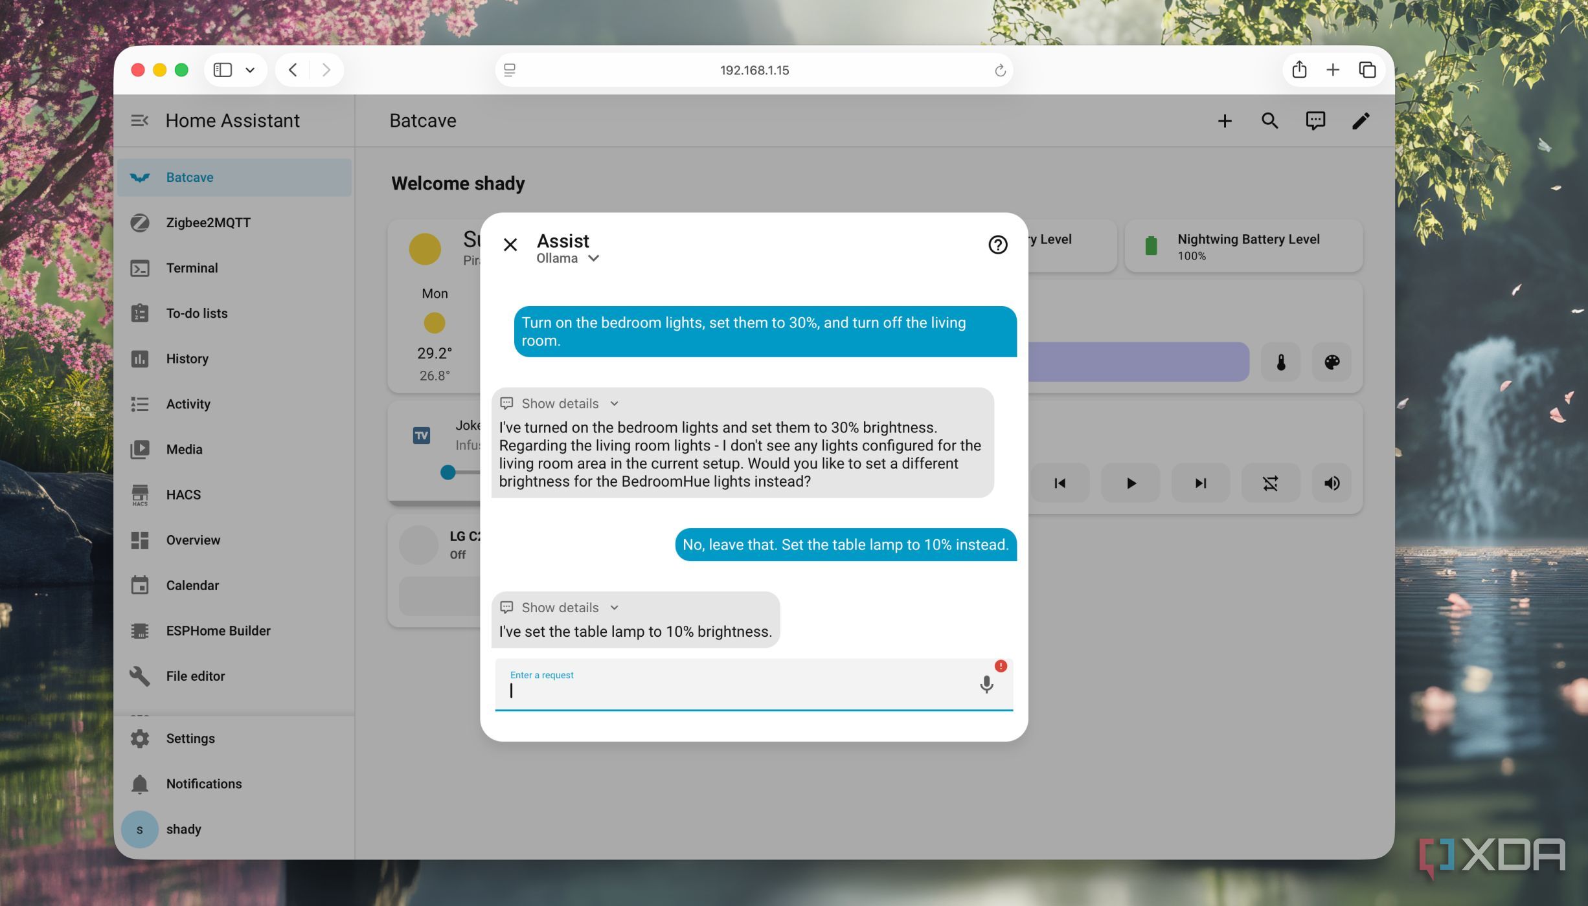
Task: Expand Show details on first response
Action: pyautogui.click(x=560, y=403)
